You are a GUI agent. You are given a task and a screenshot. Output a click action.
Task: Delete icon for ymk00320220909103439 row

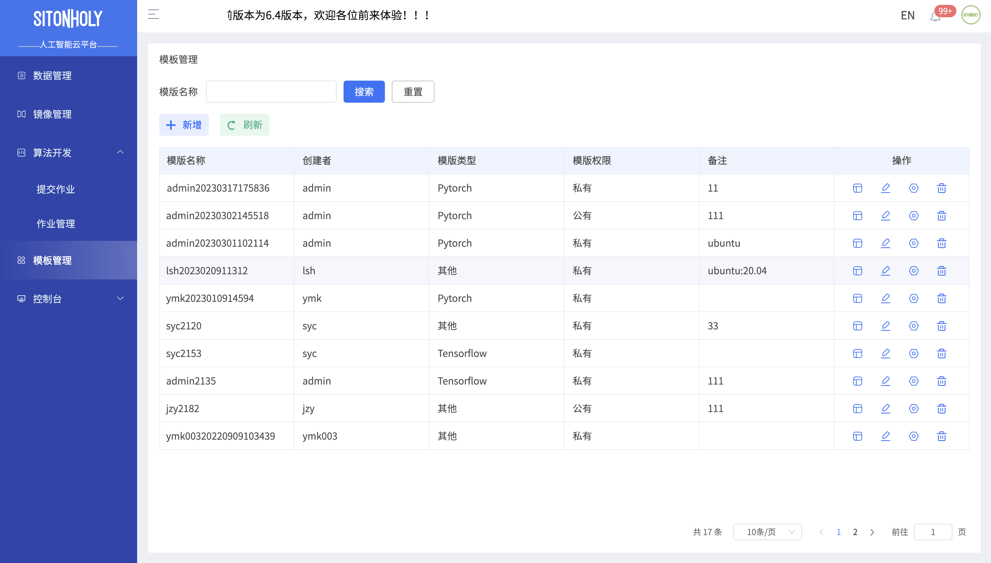(941, 436)
